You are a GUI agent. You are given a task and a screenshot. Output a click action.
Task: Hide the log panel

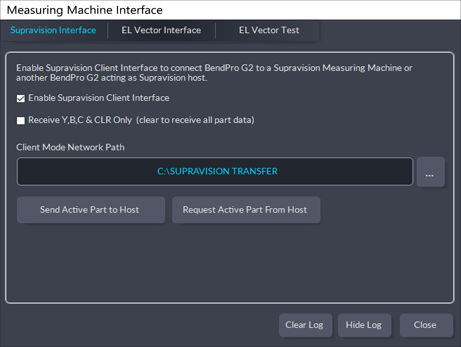pyautogui.click(x=365, y=325)
